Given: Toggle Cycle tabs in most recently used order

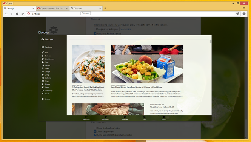Looking at the screenshot, I should pyautogui.click(x=95, y=135).
